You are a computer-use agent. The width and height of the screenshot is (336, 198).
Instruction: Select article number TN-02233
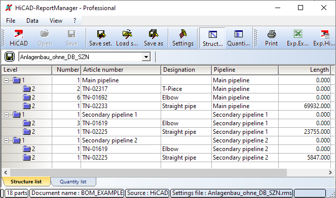click(x=121, y=106)
